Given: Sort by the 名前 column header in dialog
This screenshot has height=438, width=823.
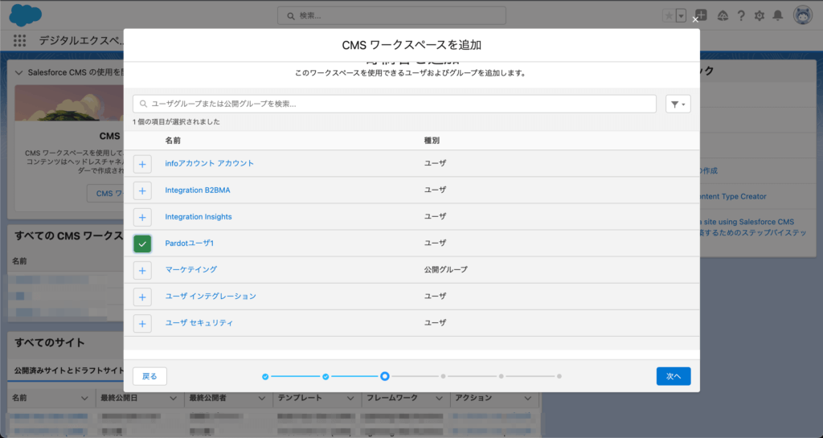Looking at the screenshot, I should (x=173, y=141).
